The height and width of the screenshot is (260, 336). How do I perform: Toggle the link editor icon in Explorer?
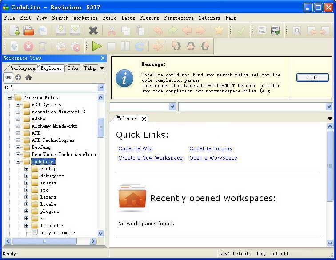coord(8,77)
